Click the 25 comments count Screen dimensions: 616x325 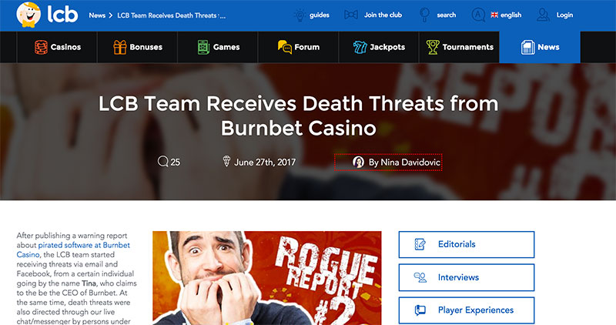pos(176,162)
